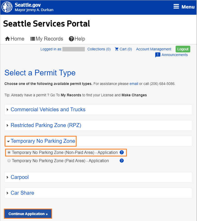Click the shopping cart icon
This screenshot has width=197, height=221.
tap(117, 49)
